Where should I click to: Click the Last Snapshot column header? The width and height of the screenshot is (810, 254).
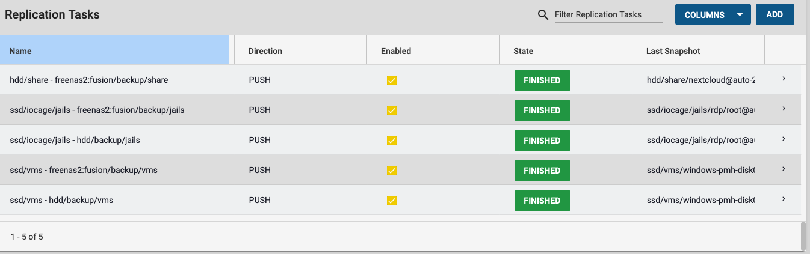coord(673,51)
